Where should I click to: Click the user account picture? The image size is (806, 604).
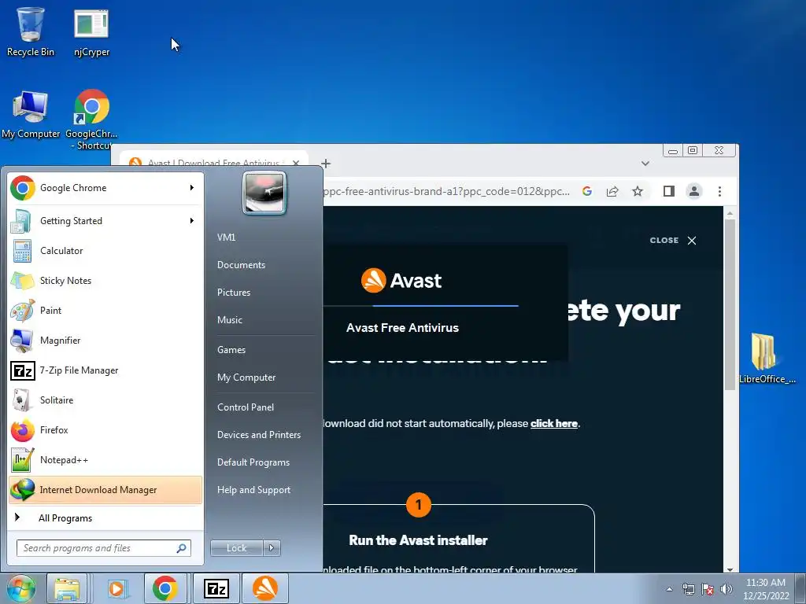click(264, 193)
